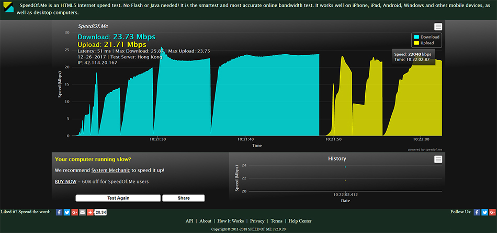The height and width of the screenshot is (233, 497).
Task: Click the Latency 51 ms stats line
Action: (x=144, y=51)
